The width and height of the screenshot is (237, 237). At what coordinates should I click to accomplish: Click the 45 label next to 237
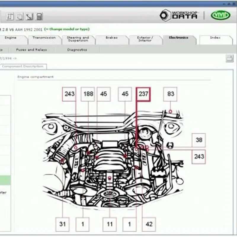pos(125,94)
